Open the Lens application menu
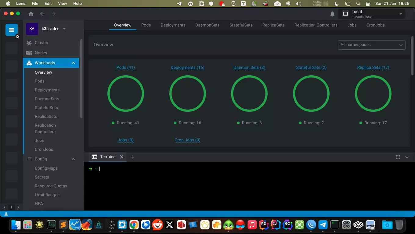 [x=21, y=4]
